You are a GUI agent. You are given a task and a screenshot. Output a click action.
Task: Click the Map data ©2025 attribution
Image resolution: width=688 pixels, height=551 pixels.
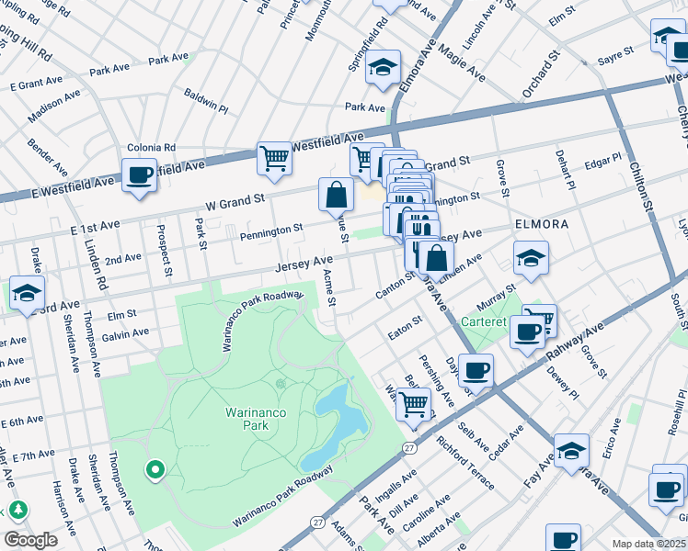648,544
